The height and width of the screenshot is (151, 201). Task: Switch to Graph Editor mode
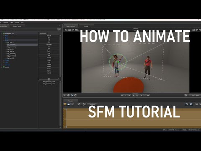click(x=72, y=104)
